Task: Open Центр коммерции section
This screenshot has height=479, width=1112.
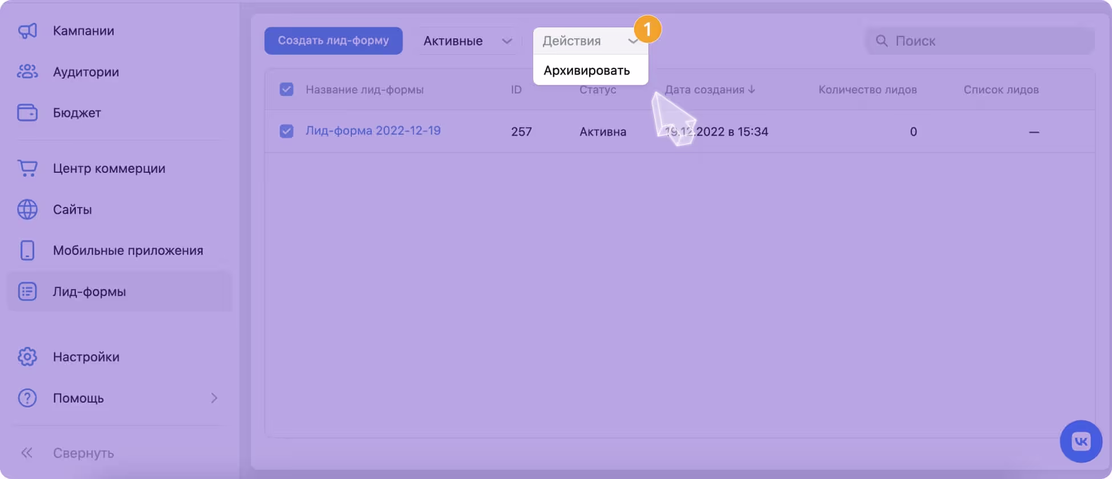Action: pos(109,168)
